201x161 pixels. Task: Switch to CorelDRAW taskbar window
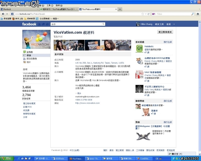pyautogui.click(x=144, y=159)
